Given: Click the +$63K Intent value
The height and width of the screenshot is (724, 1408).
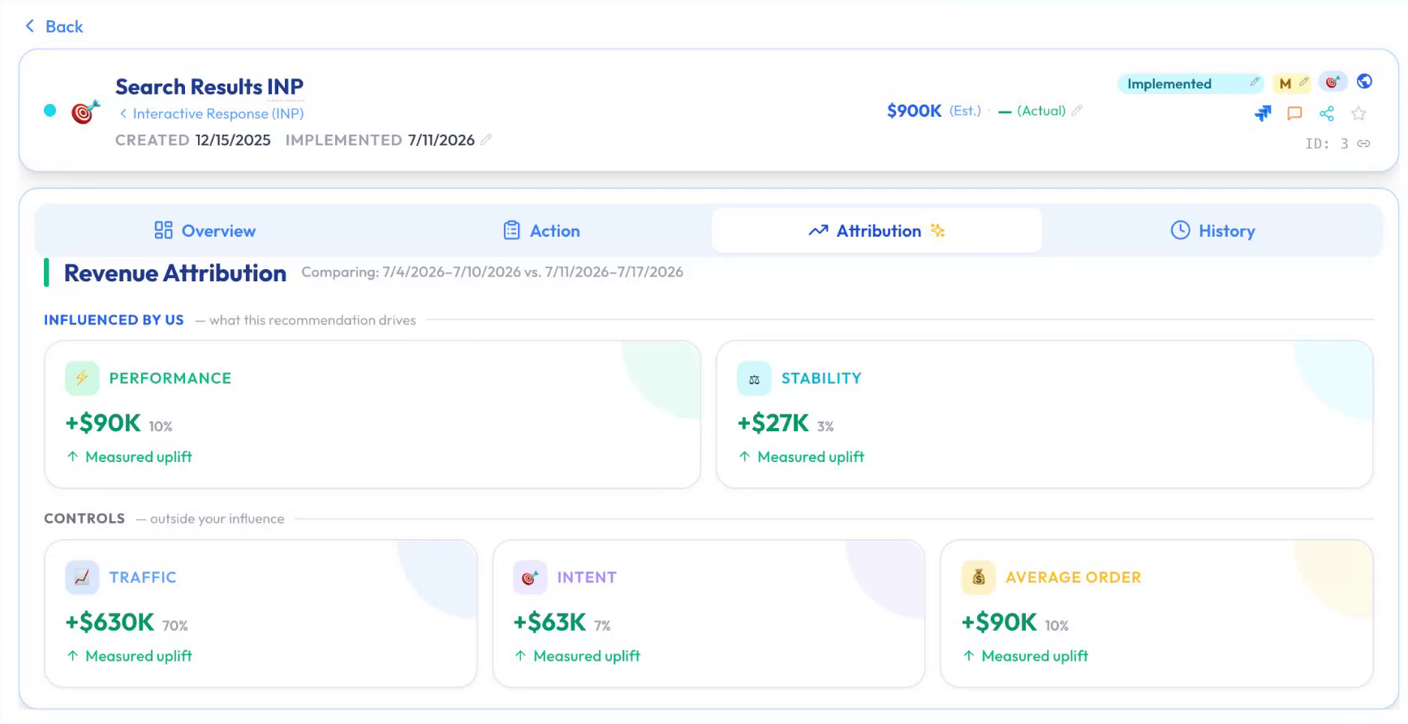Looking at the screenshot, I should [x=549, y=623].
